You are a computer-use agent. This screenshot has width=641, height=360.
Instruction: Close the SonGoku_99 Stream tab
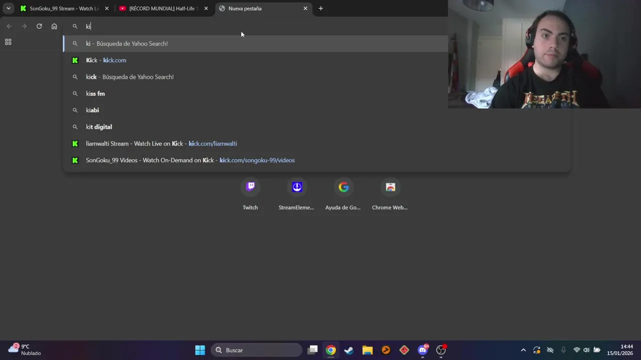point(107,8)
